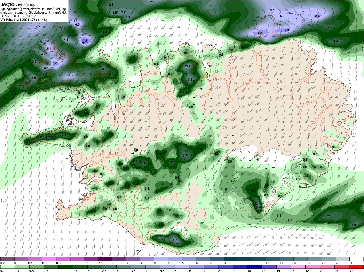Click the '(+32 h)' forecast offset text

tap(42, 20)
